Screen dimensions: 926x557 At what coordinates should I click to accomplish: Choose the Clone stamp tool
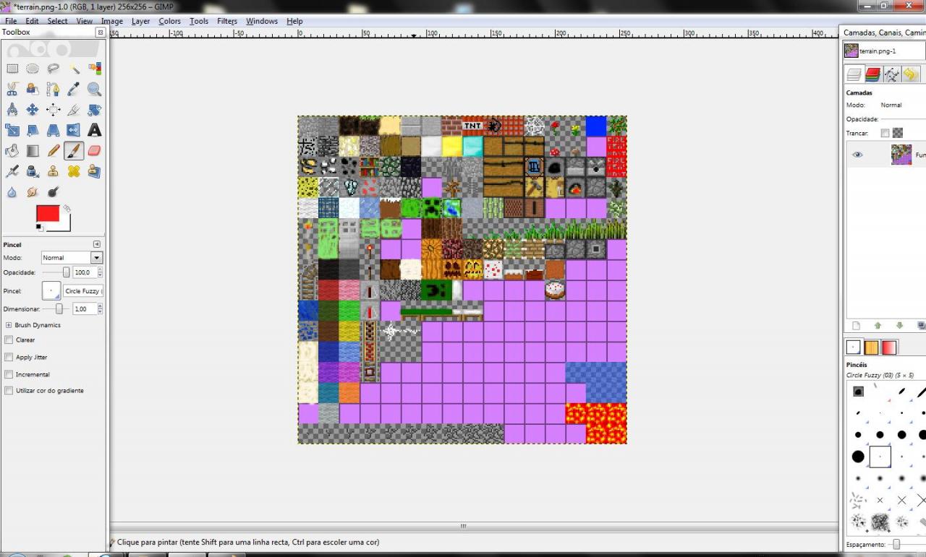click(x=53, y=171)
